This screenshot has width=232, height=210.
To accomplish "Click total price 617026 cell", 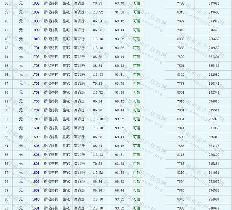I will tap(213, 3).
